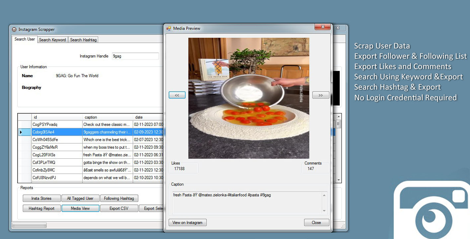Select the Cof3PLrrTMQ id cell

[57, 163]
